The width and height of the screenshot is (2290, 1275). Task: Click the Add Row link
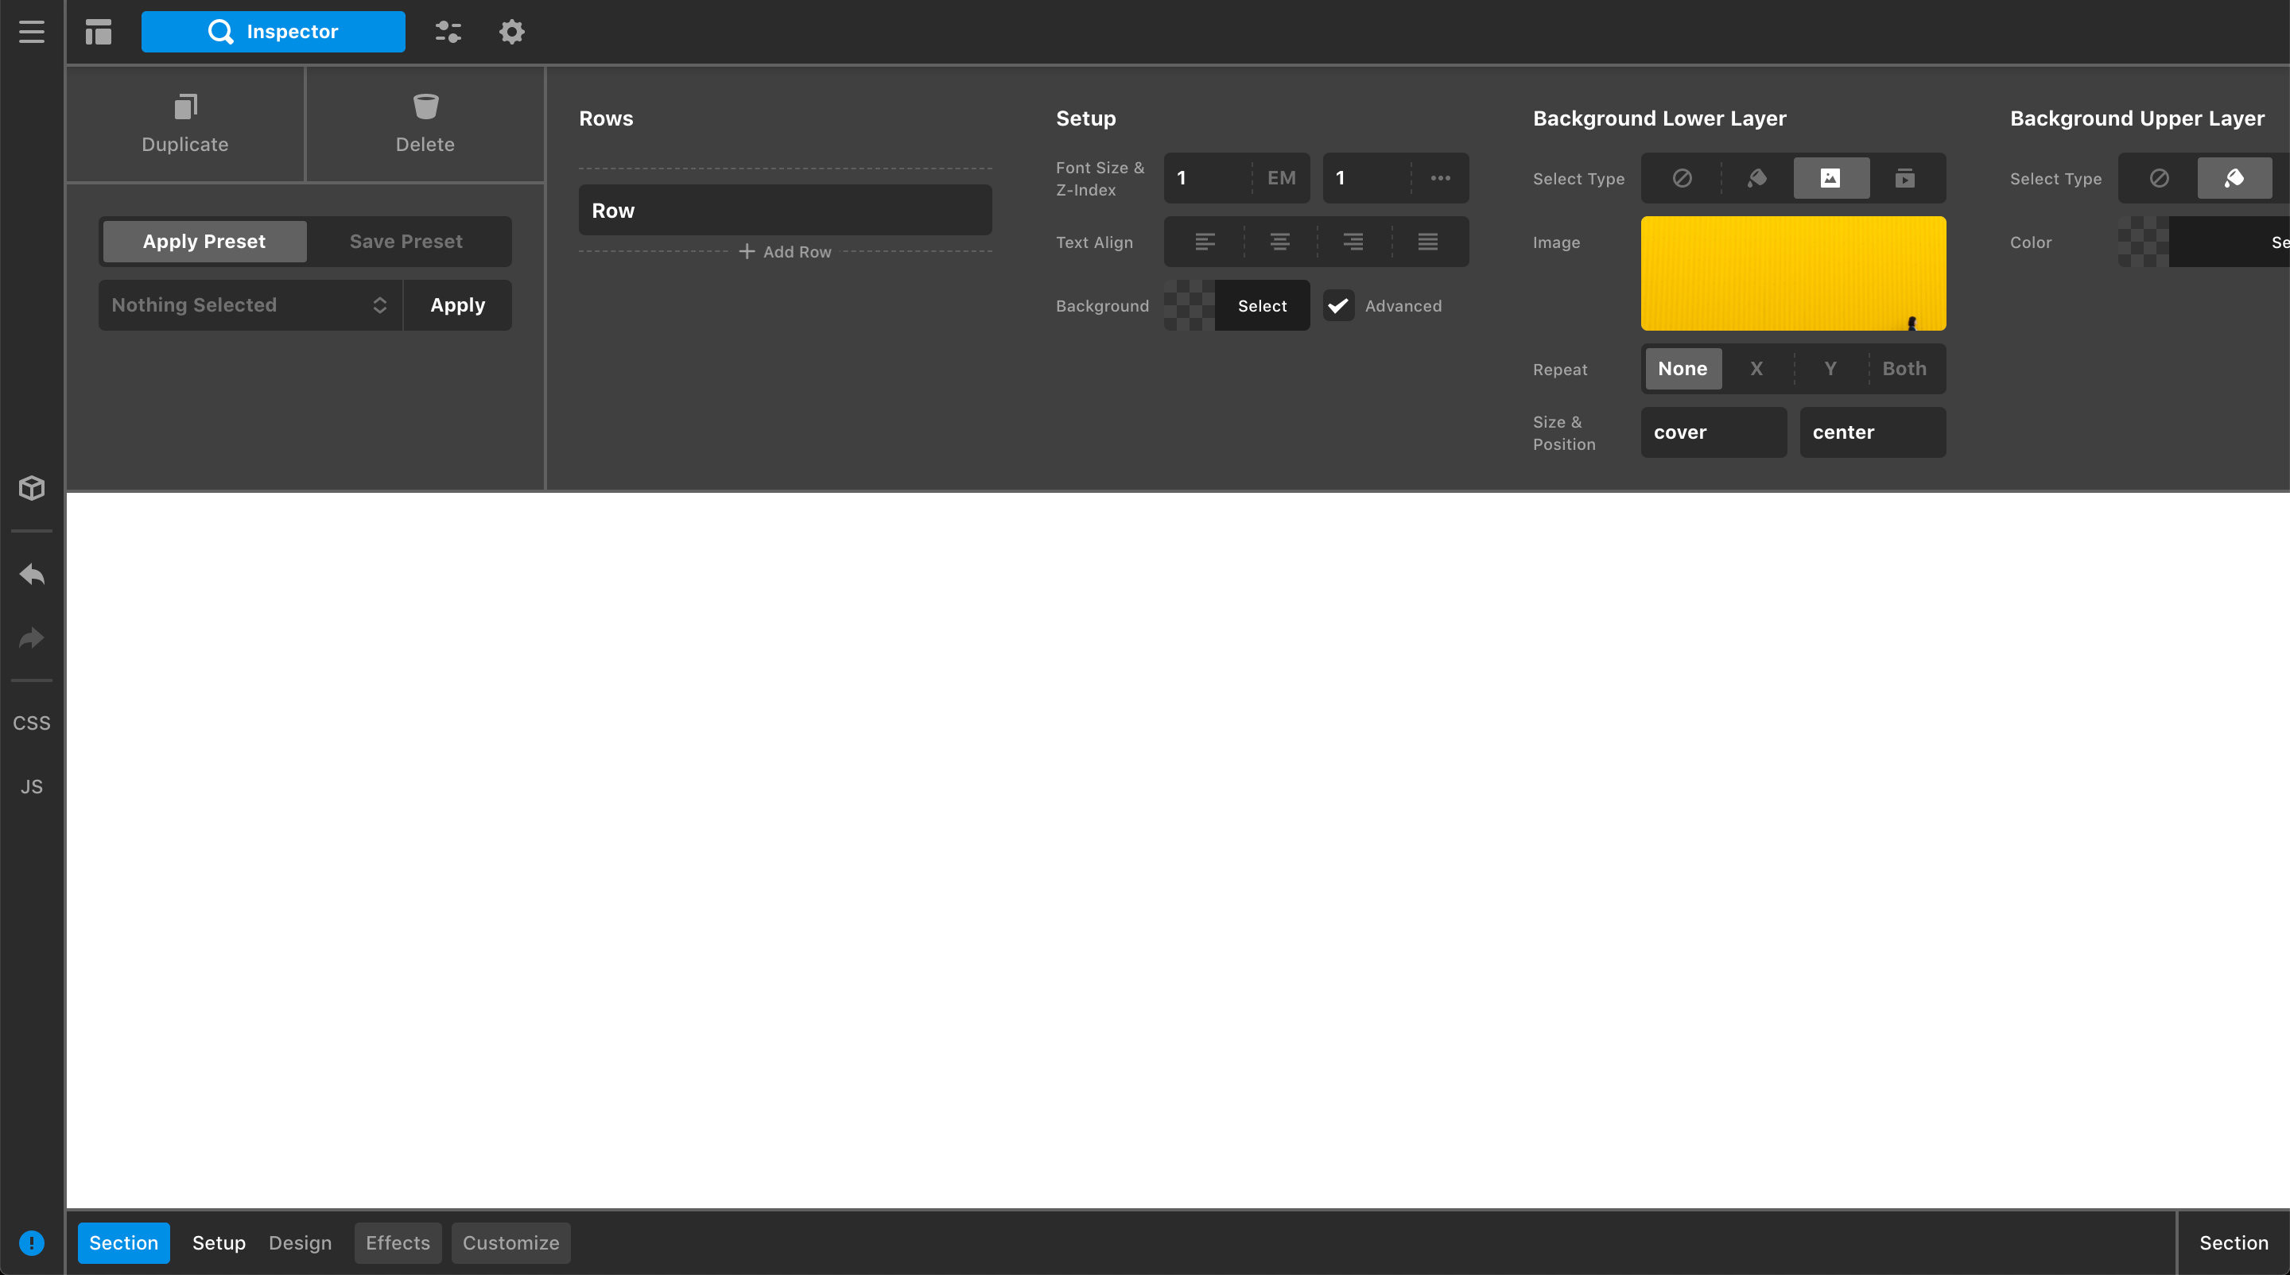click(785, 252)
